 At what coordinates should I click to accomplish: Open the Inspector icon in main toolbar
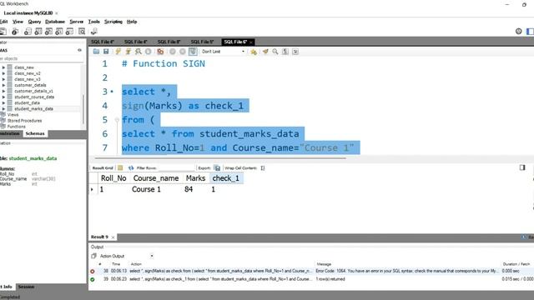coord(15,32)
